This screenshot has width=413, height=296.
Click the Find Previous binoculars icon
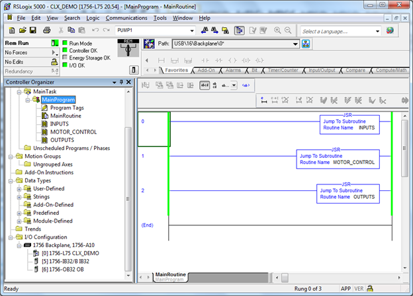point(205,30)
